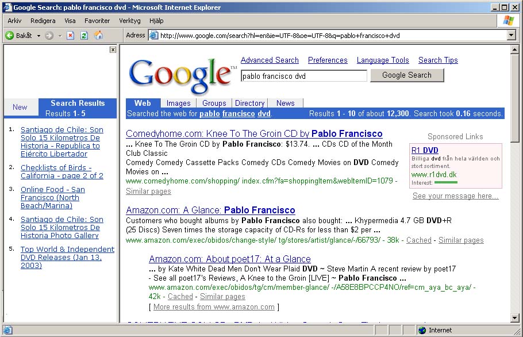The image size is (523, 337).
Task: Click Cached on the poet17 42k result
Action: (x=180, y=297)
